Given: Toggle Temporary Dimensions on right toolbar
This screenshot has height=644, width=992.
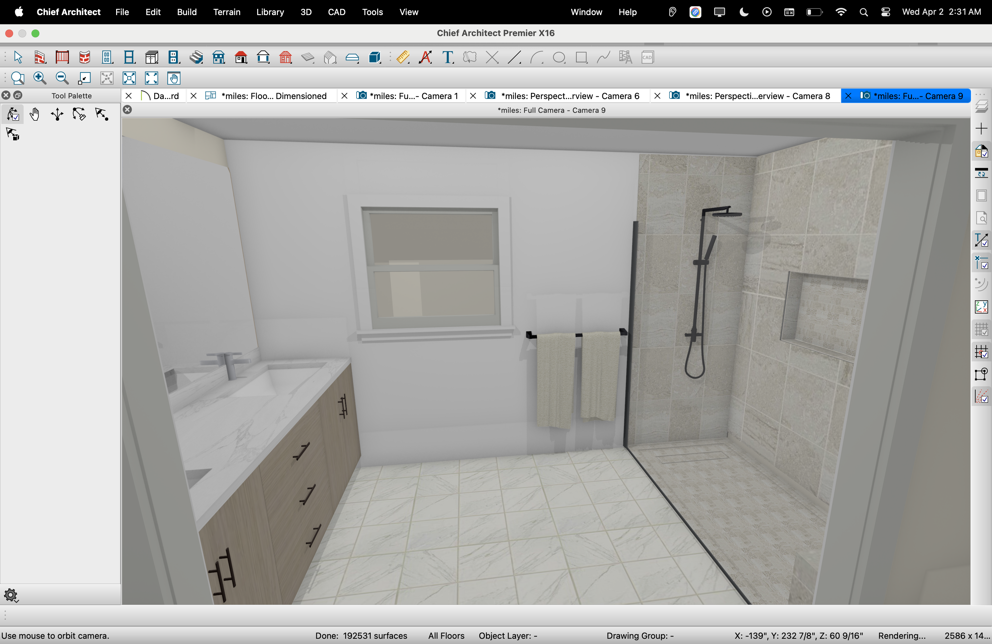Looking at the screenshot, I should (x=981, y=240).
